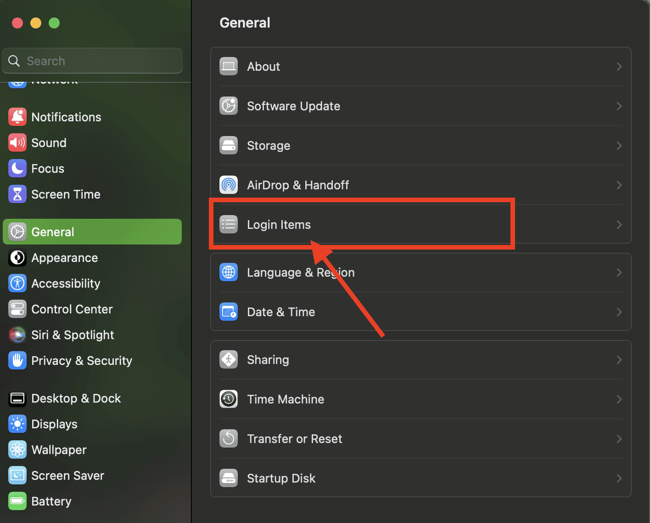Click the Battery icon in sidebar

click(x=17, y=501)
